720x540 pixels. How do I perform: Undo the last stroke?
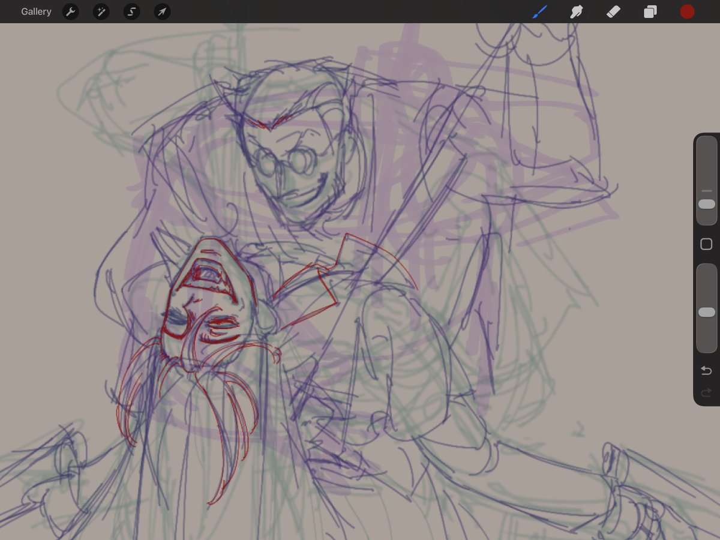pos(706,371)
